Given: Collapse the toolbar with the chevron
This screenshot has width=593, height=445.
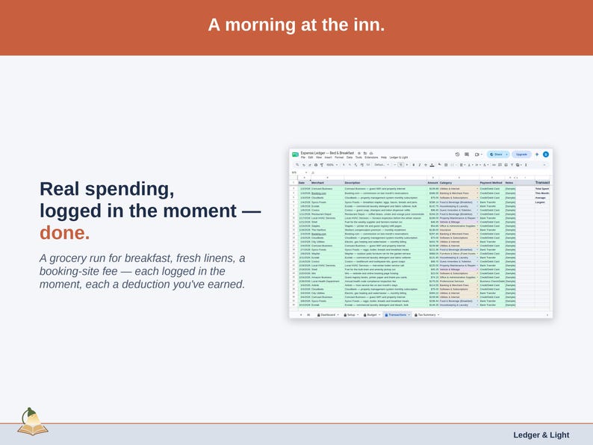Looking at the screenshot, I should point(544,165).
